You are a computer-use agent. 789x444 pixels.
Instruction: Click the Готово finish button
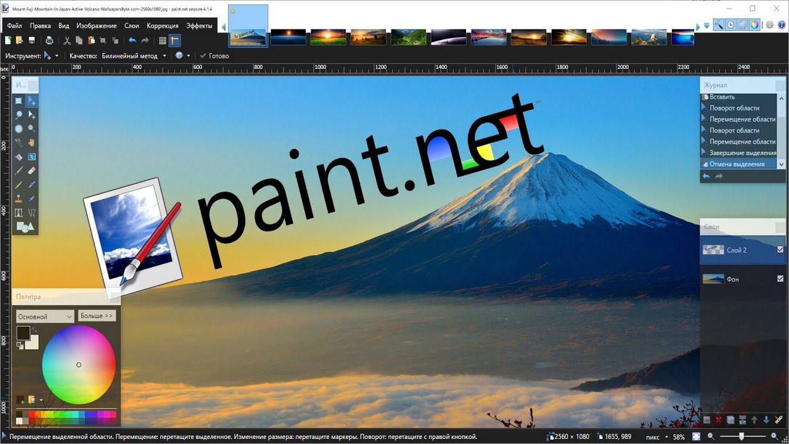214,55
